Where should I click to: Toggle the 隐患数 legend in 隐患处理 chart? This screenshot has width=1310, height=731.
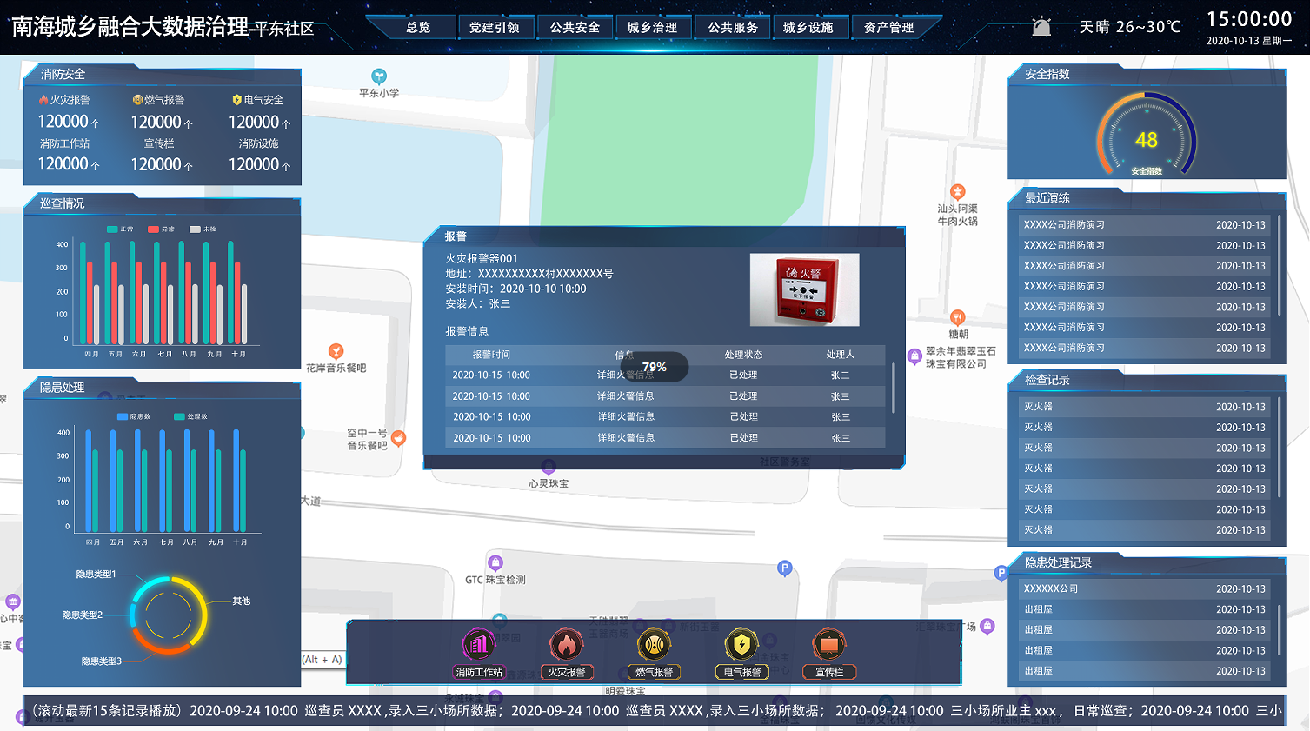point(134,417)
